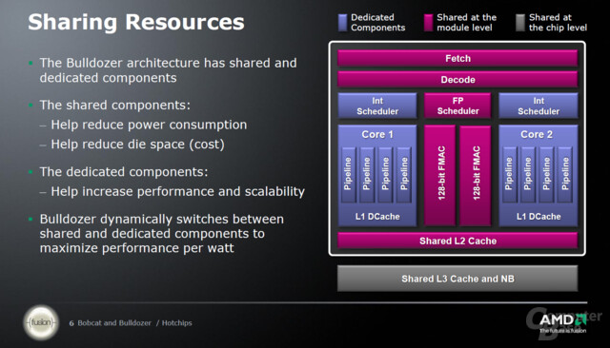610x348 pixels.
Task: Click the Sharing Resources slide title
Action: coord(136,22)
